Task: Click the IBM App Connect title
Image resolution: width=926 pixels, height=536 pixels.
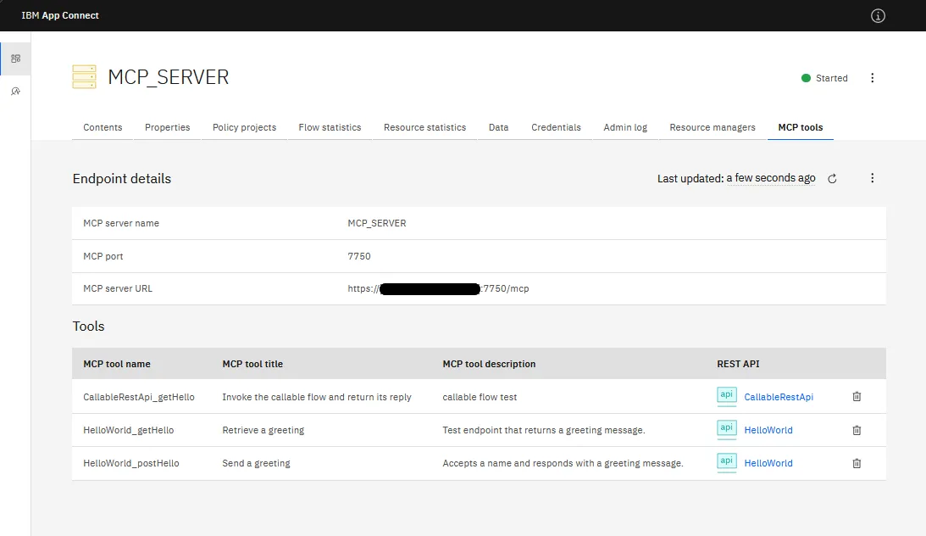Action: tap(60, 15)
